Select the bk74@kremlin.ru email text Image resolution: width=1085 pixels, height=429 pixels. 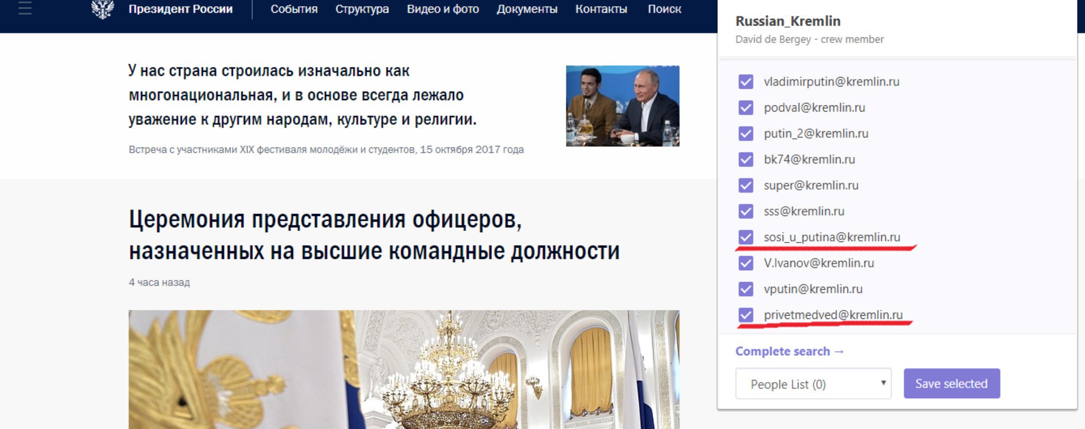(x=809, y=160)
